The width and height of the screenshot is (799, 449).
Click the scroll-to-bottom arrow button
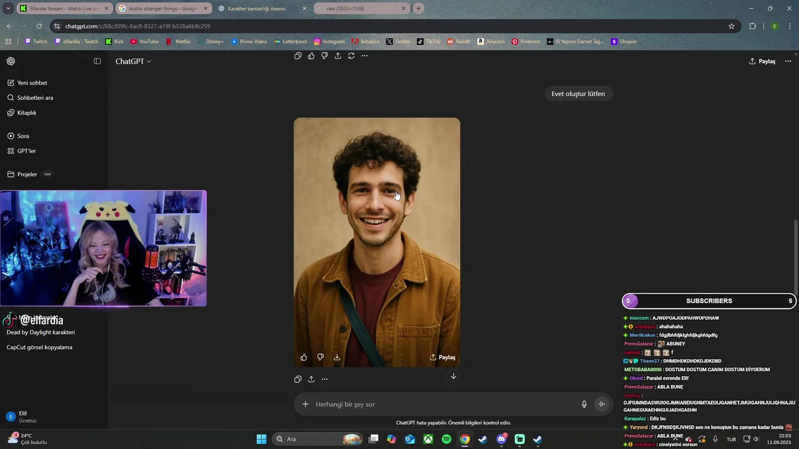pyautogui.click(x=453, y=376)
